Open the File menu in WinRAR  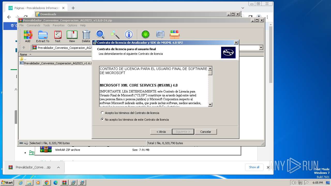[x=21, y=25]
